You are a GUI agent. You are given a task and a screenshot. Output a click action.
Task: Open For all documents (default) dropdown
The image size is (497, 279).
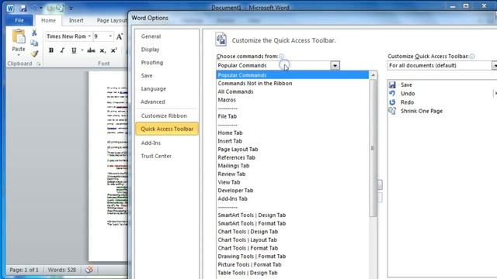point(495,65)
